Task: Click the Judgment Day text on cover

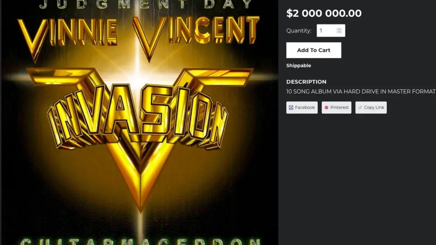Action: [x=146, y=4]
